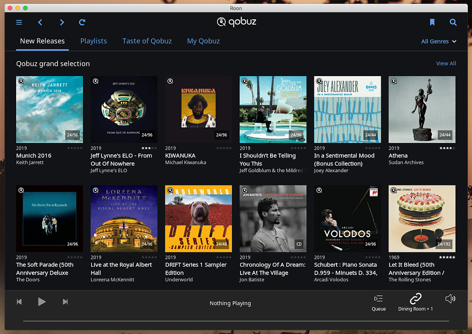Go forward with the right arrow
The height and width of the screenshot is (334, 472).
(62, 22)
